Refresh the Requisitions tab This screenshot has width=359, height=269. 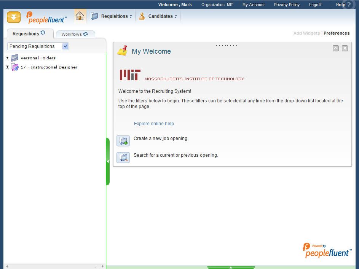(x=43, y=33)
